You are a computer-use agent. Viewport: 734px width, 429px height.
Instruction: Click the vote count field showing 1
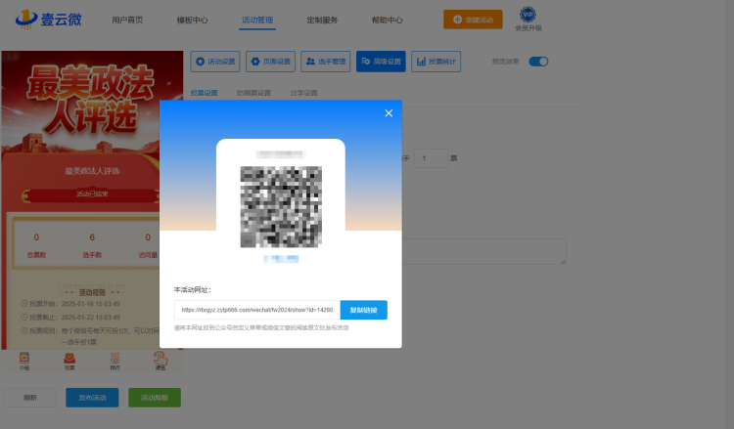pyautogui.click(x=432, y=158)
